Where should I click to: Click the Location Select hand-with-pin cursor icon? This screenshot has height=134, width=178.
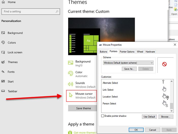point(165,97)
